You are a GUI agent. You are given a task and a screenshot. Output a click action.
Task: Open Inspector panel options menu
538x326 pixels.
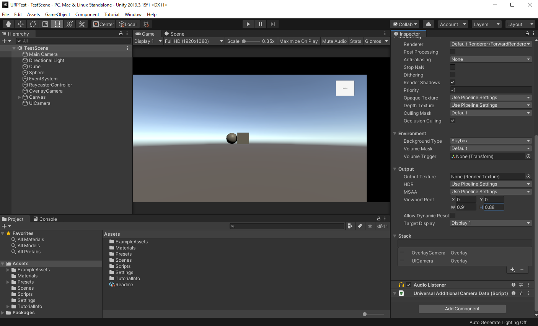point(533,34)
